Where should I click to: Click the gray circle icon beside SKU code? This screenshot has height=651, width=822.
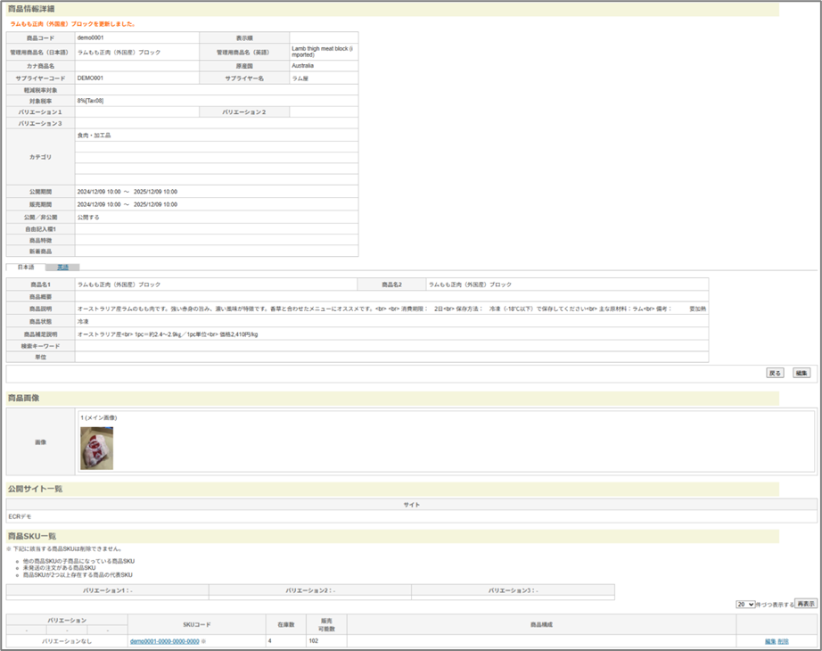coord(203,641)
